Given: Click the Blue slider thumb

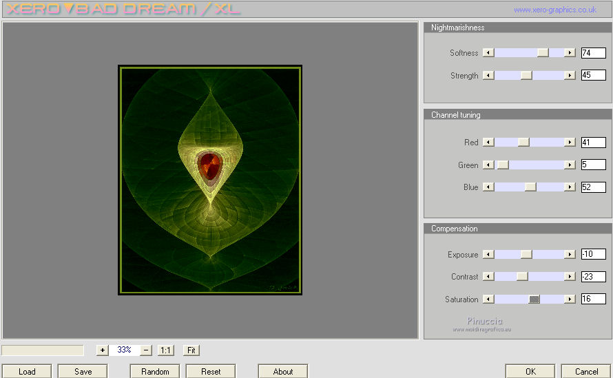Looking at the screenshot, I should (530, 187).
